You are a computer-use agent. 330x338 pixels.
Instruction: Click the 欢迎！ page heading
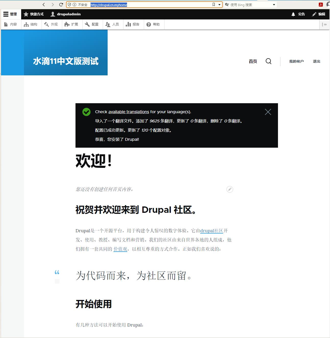coord(94,161)
